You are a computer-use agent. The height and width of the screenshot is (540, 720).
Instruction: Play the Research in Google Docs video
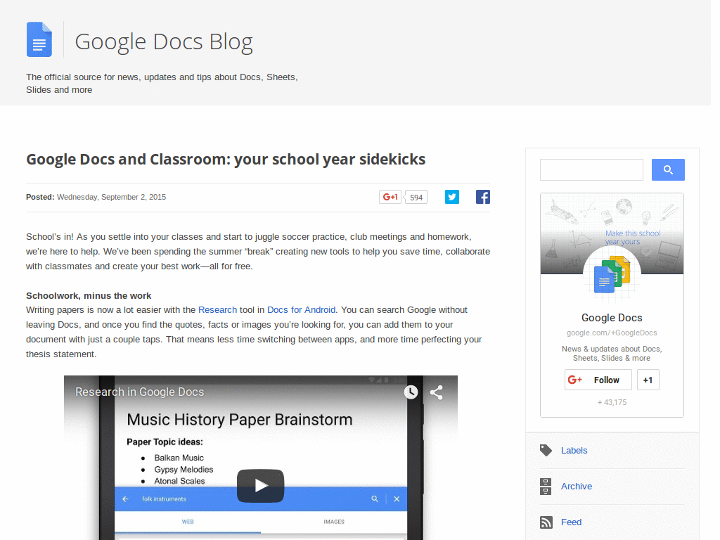(x=260, y=485)
